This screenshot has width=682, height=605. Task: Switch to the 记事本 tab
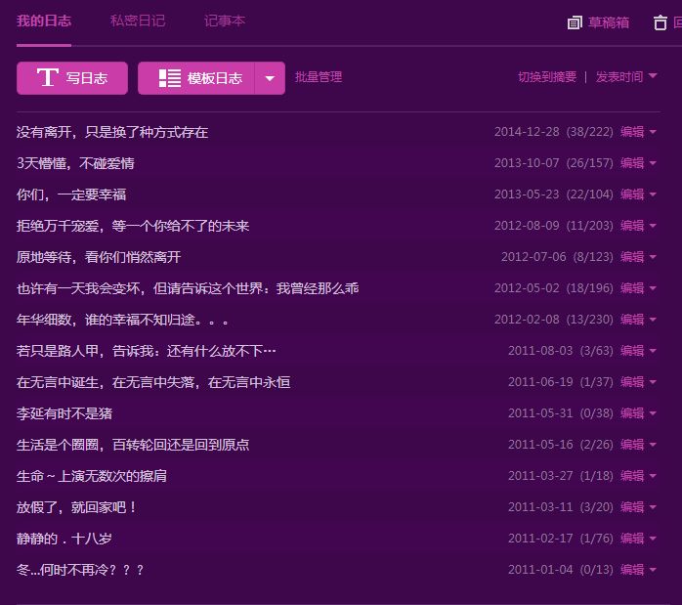point(225,21)
